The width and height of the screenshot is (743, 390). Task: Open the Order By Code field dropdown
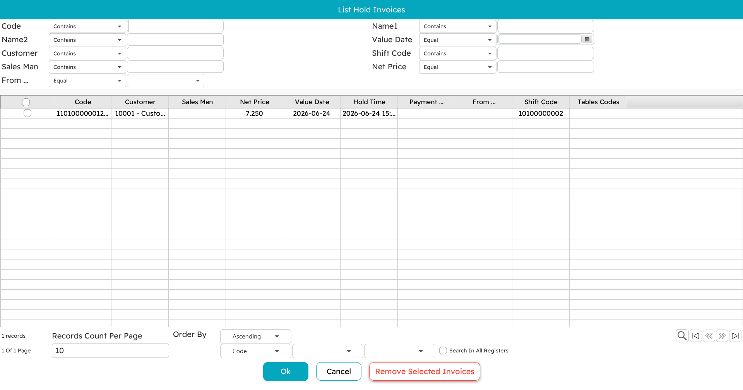coord(256,351)
